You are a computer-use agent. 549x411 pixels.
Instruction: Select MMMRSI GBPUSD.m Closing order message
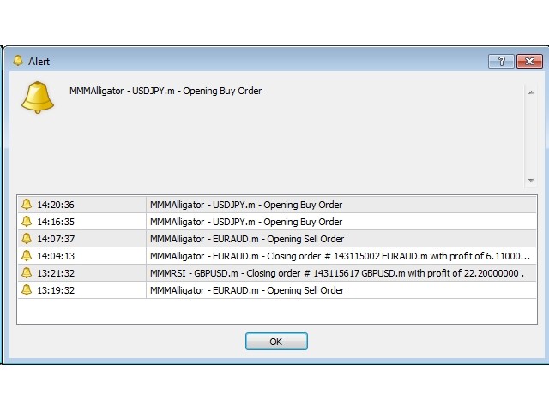(x=337, y=273)
